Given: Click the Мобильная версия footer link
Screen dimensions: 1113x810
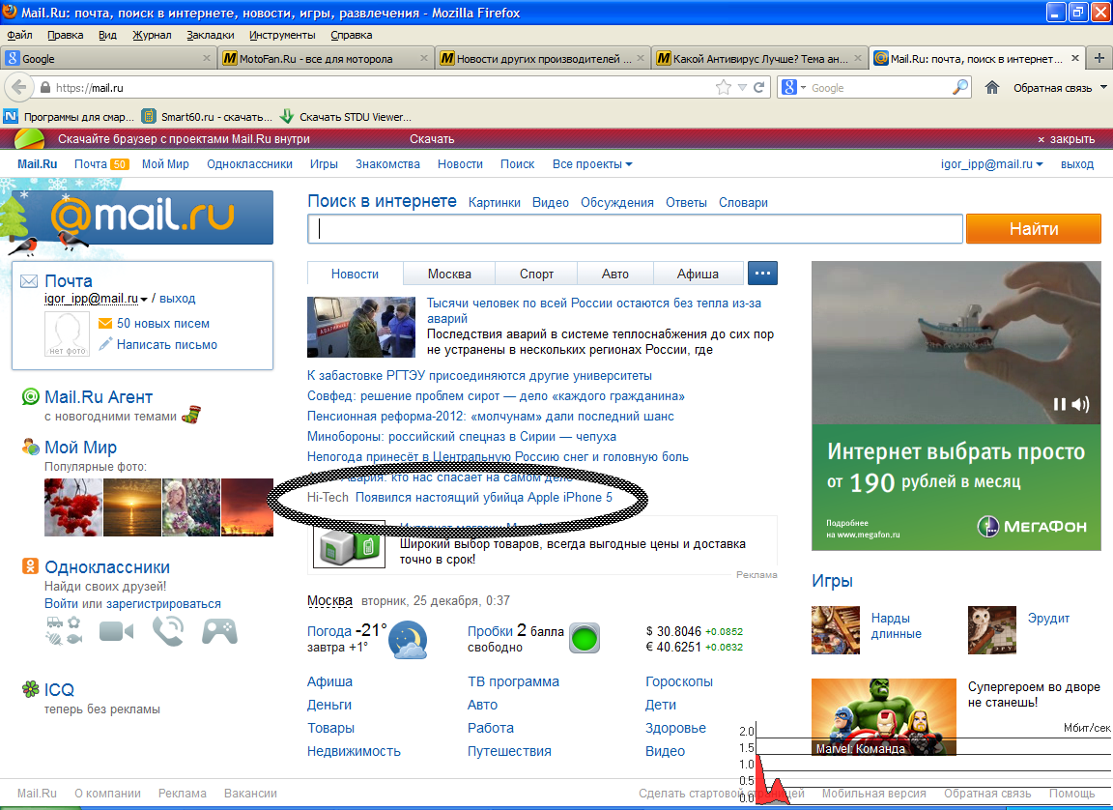Looking at the screenshot, I should [873, 793].
